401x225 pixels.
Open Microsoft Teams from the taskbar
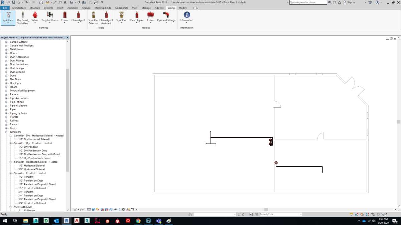pyautogui.click(x=158, y=221)
